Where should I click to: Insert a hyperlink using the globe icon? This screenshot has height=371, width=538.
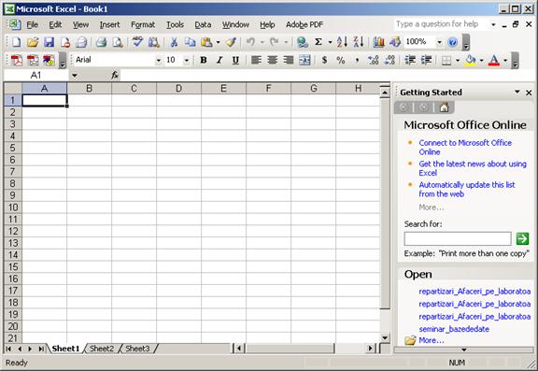(303, 42)
